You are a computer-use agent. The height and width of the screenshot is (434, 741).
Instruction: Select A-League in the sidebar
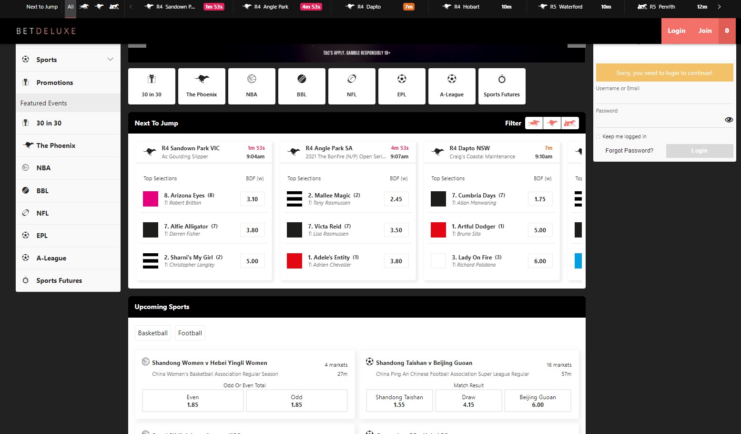click(x=68, y=258)
